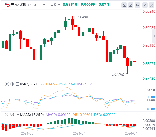Viewport: 156px width, 137px height.
Task: Remove the MACD indicator panel
Action: point(7,114)
